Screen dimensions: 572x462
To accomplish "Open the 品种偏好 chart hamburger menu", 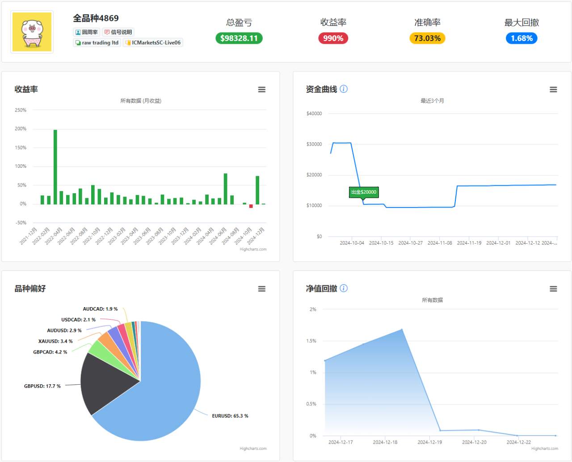I will [262, 289].
